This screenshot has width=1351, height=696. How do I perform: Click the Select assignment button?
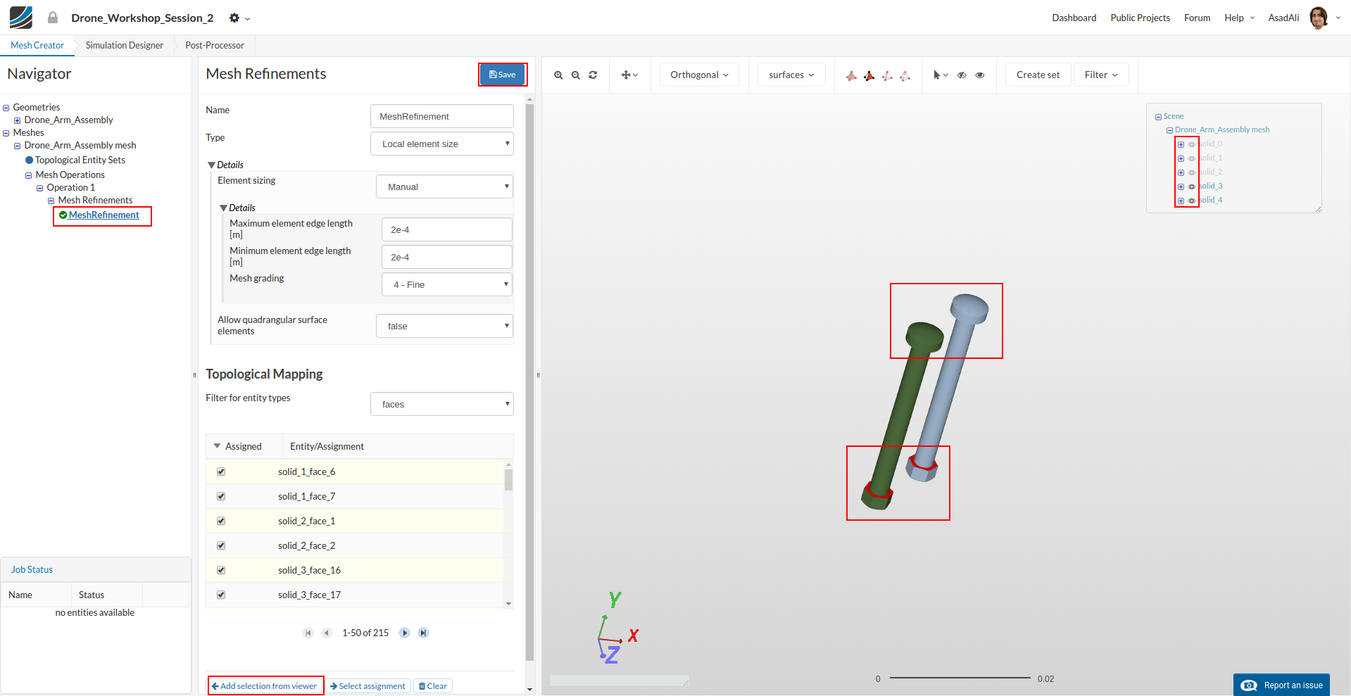[367, 686]
